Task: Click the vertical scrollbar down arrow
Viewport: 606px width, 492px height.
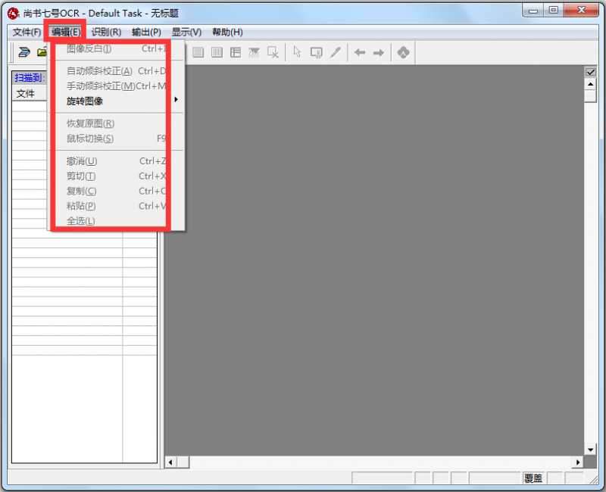Action: (x=591, y=450)
